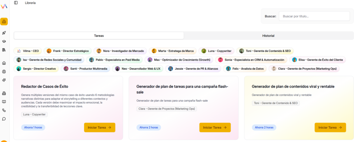Screen dimensions: 354x142
Task: Filter by Vilma - CEO
Action: [x=28, y=51]
